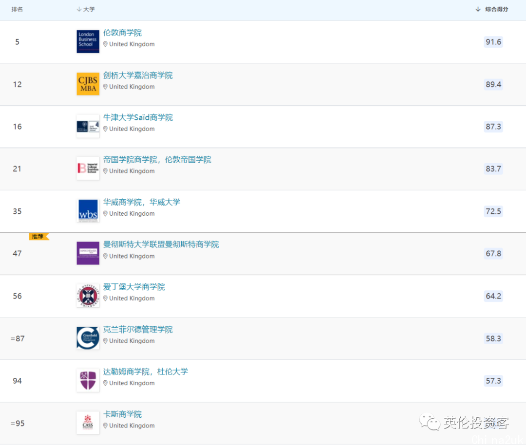
Task: Click the Durham University shield logo
Action: point(88,381)
